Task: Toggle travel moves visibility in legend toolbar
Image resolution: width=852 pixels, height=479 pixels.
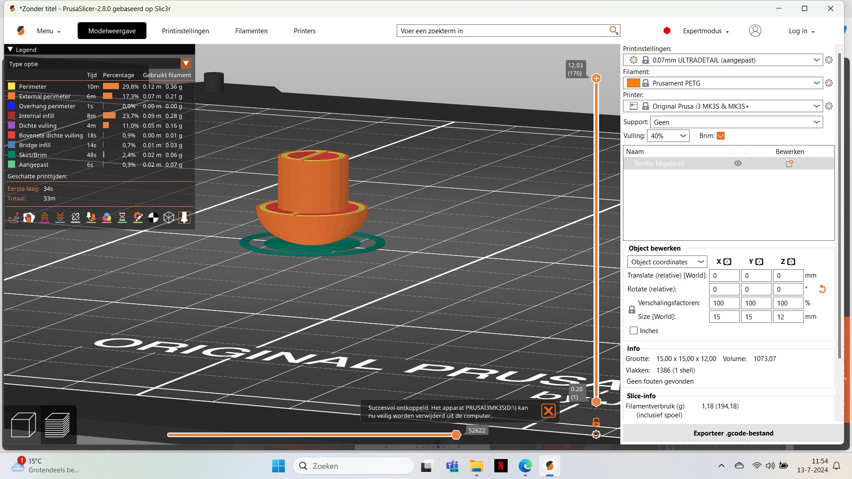Action: point(13,217)
